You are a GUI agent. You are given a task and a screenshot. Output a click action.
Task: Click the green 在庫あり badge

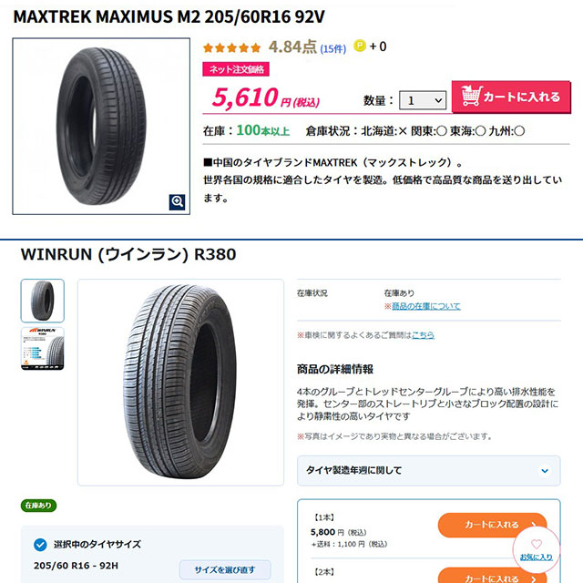click(x=38, y=506)
